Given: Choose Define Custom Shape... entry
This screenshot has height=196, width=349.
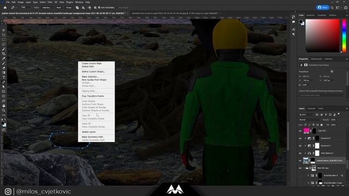Looking at the screenshot, I should [x=93, y=71].
